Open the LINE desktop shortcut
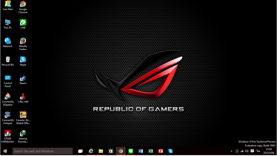The image size is (277, 156). coord(23,24)
